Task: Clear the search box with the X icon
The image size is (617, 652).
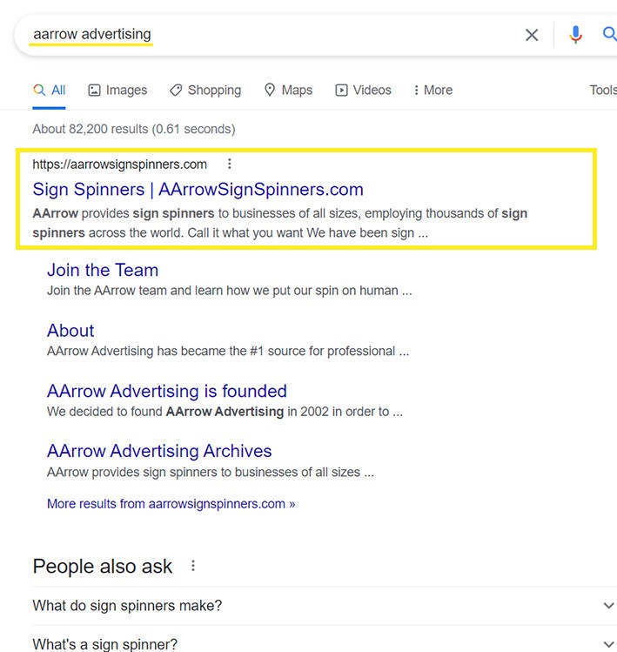Action: pyautogui.click(x=532, y=35)
